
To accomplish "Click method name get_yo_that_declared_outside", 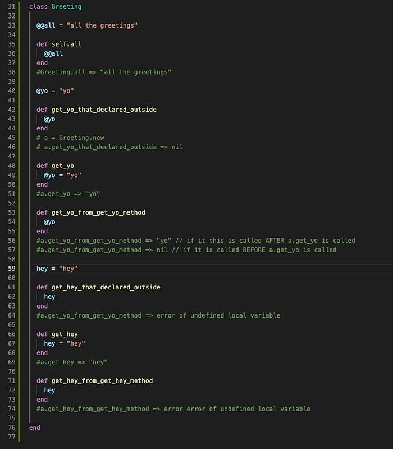I will tap(104, 110).
